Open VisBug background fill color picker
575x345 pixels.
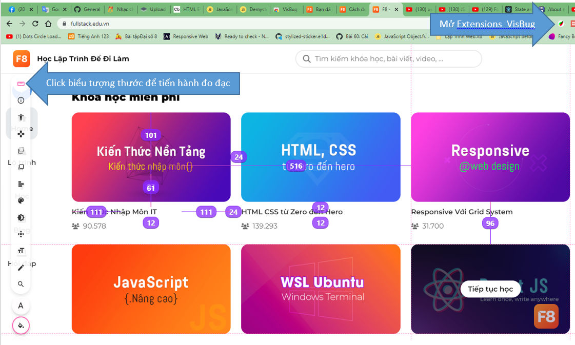point(21,326)
